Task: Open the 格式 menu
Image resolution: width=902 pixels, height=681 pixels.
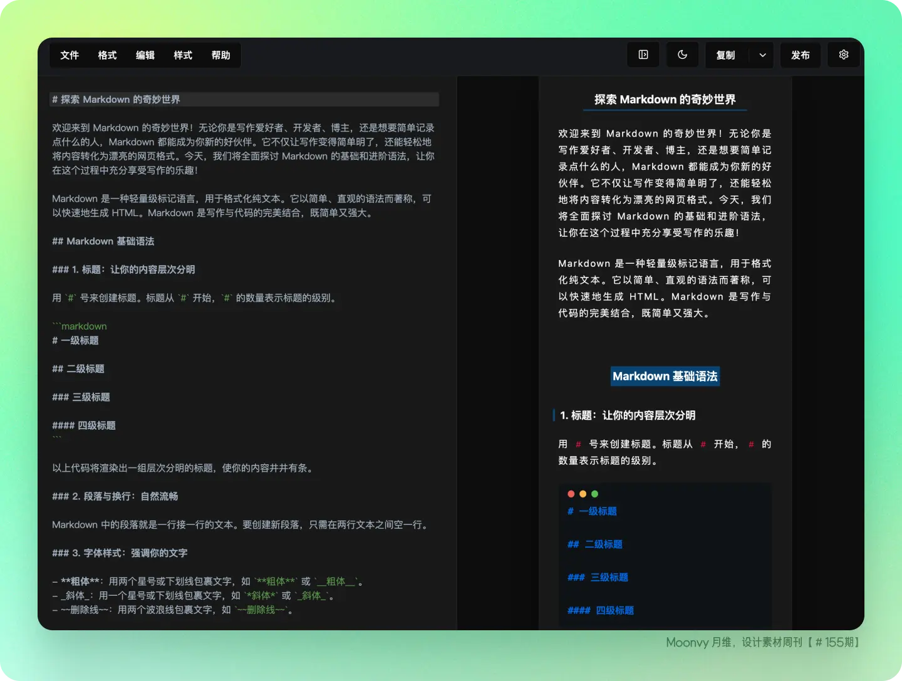Action: click(107, 55)
